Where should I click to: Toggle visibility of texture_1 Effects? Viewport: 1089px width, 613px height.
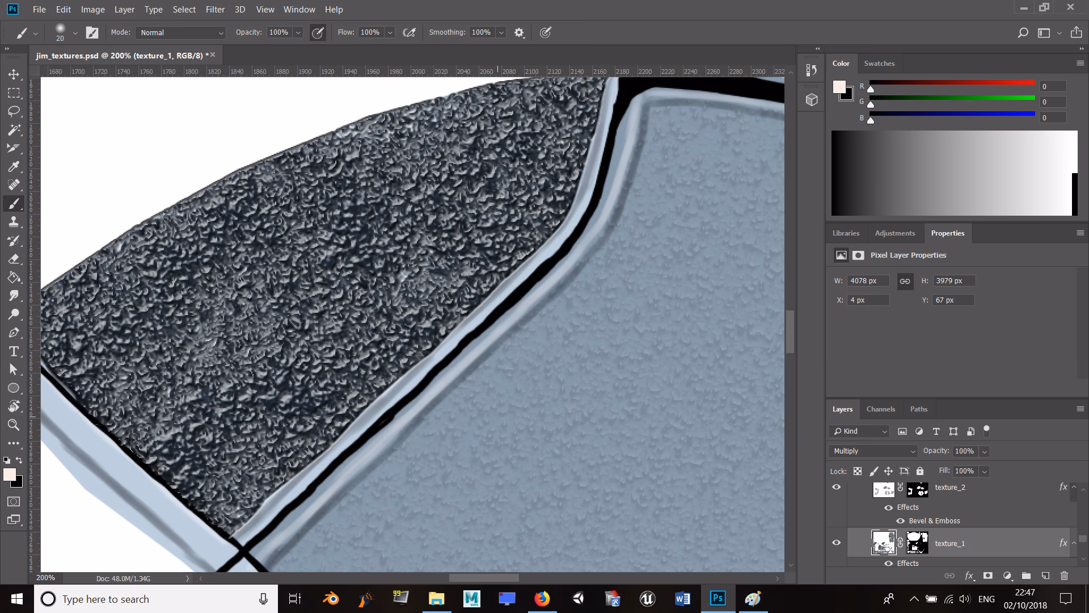pyautogui.click(x=888, y=563)
